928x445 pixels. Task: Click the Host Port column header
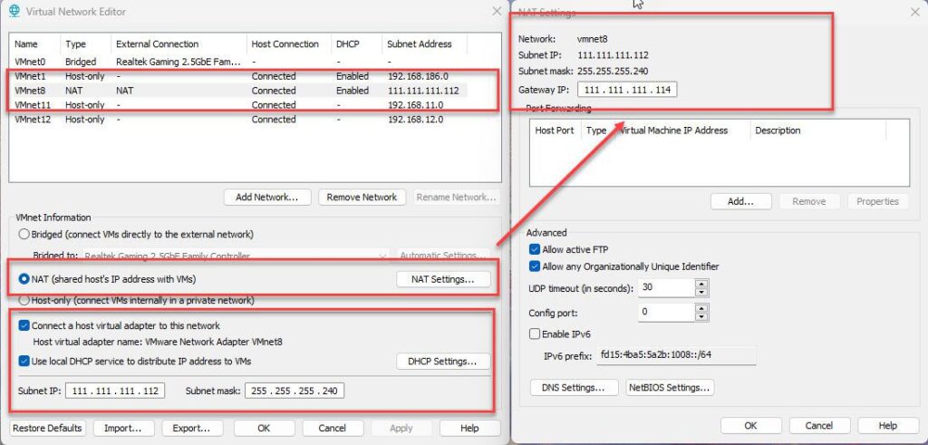point(556,131)
